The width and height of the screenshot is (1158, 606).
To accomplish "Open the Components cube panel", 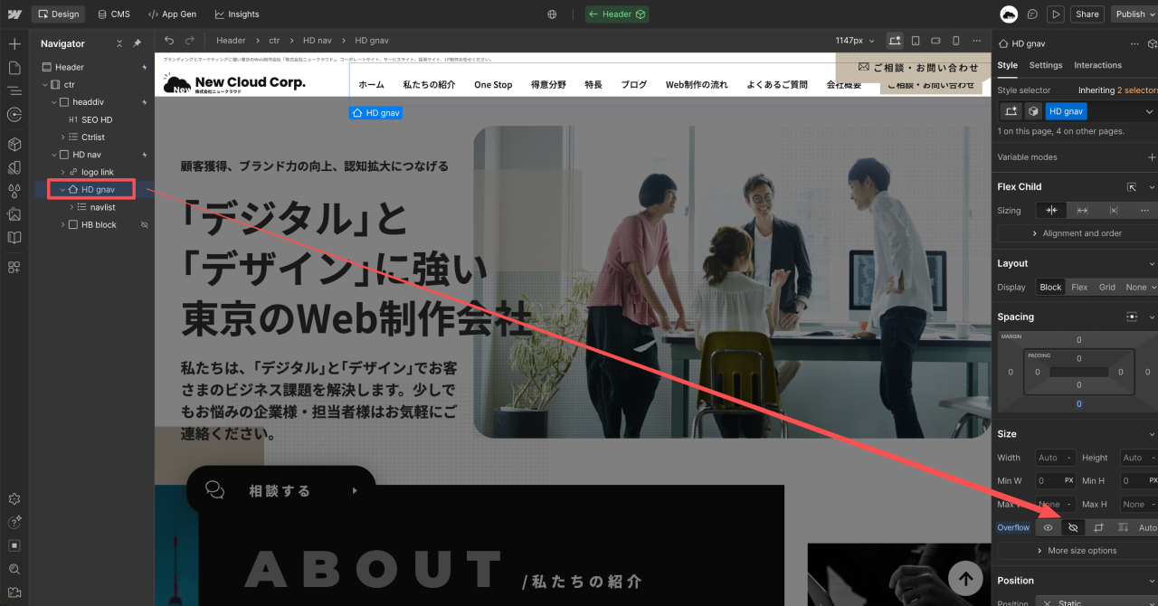I will [14, 144].
